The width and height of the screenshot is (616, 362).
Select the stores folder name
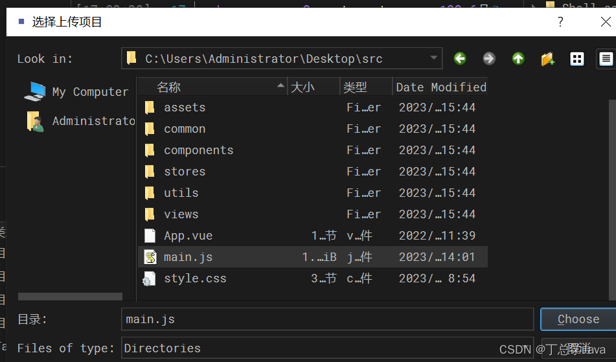click(x=185, y=172)
